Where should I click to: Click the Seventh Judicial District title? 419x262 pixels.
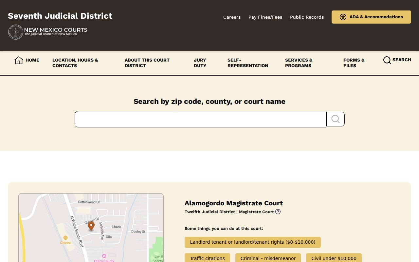coord(60,16)
